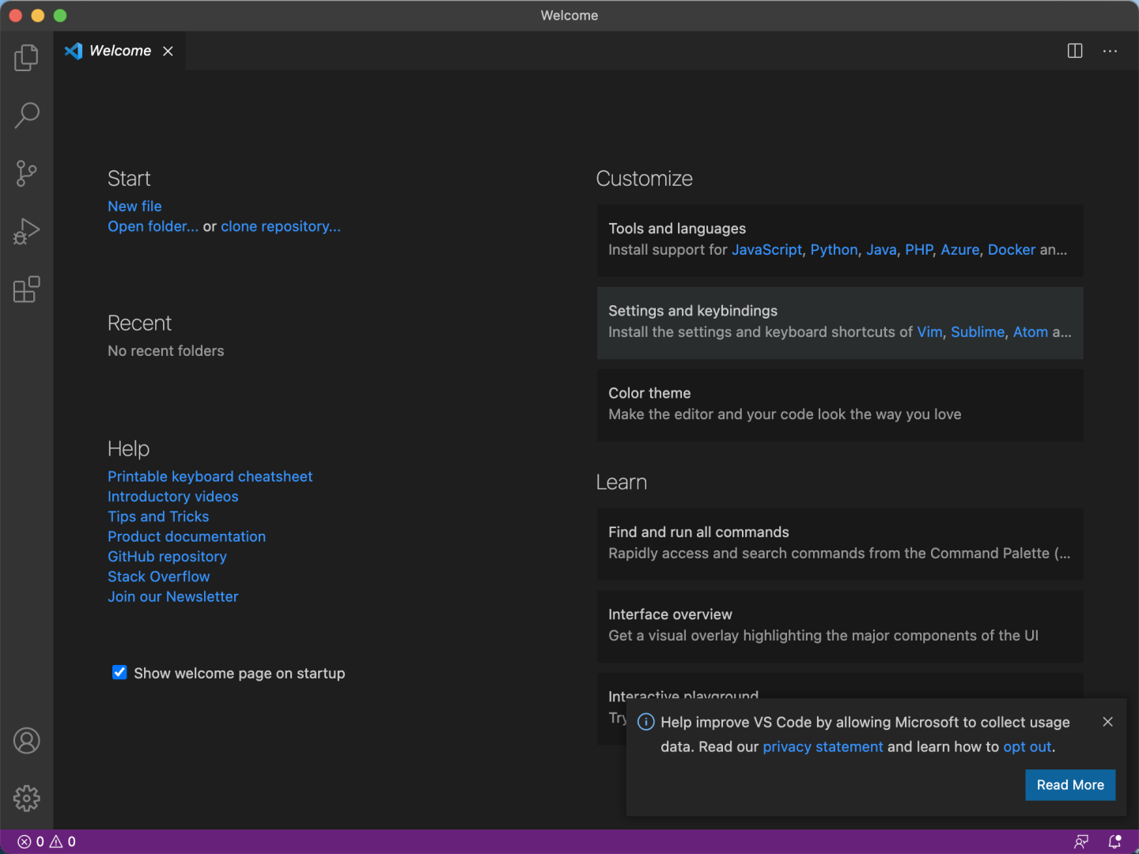This screenshot has width=1139, height=854.
Task: Click the info icon in notification
Action: pyautogui.click(x=646, y=722)
